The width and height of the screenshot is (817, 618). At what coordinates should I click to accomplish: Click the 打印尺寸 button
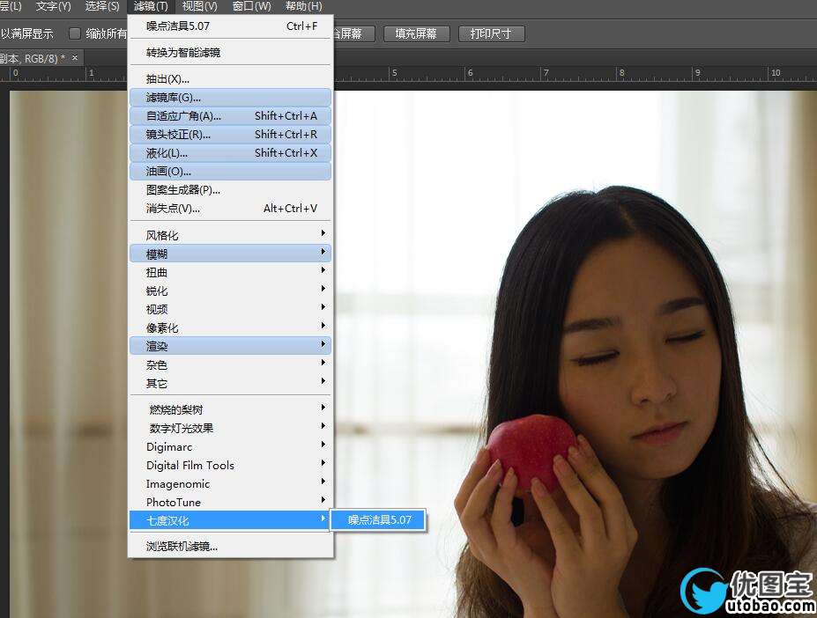pyautogui.click(x=491, y=33)
